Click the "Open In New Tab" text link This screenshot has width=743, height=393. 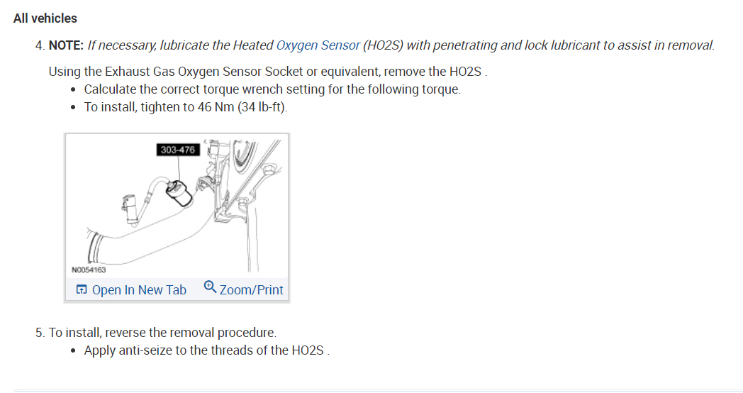point(139,289)
